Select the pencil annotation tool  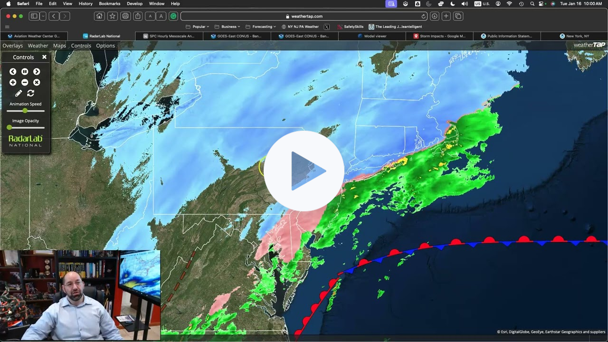[18, 93]
